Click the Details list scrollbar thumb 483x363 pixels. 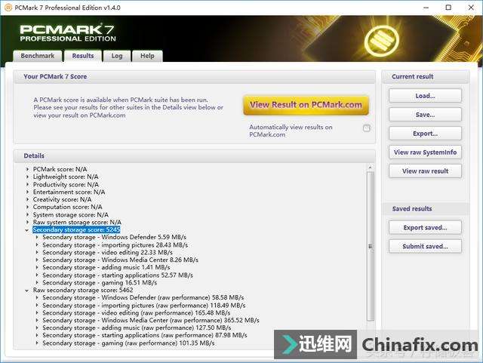[x=371, y=246]
